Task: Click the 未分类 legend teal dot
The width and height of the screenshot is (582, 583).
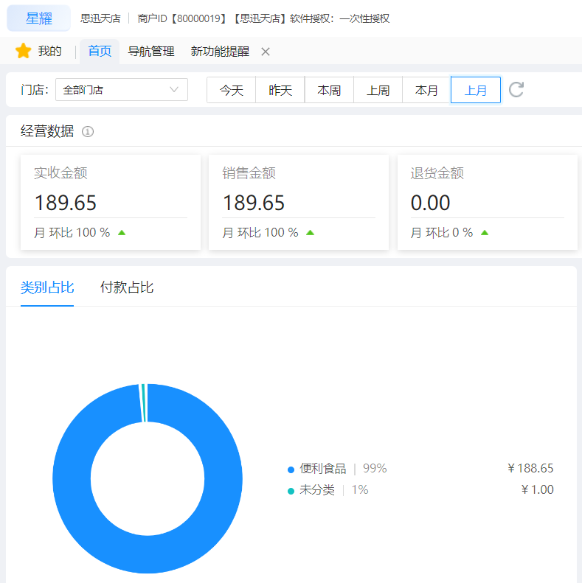Action: click(x=291, y=491)
